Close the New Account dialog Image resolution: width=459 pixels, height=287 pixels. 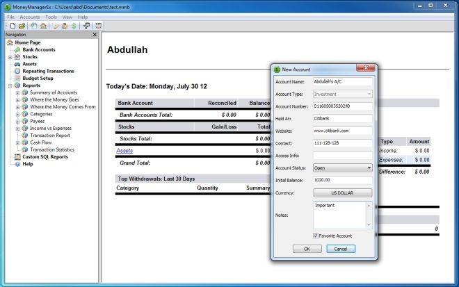point(366,68)
